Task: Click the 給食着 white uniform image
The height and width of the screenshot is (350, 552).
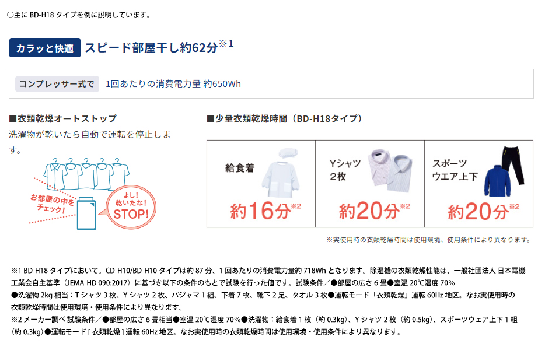Action: tap(281, 173)
